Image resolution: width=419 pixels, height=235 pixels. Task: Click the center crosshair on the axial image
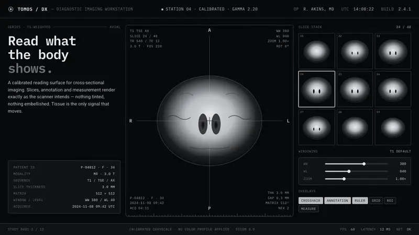(210, 121)
